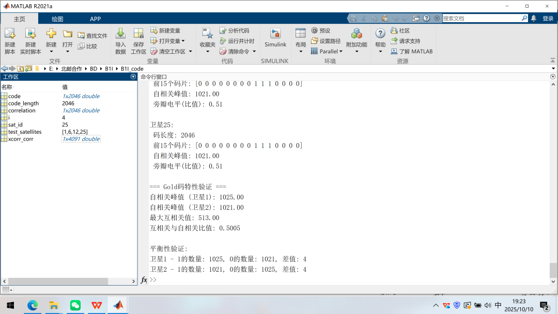Open the address bar history dropdown arrow
The image size is (558, 314).
[x=553, y=69]
